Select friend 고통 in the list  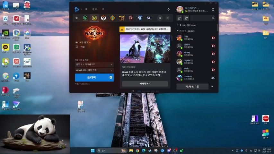point(196,38)
